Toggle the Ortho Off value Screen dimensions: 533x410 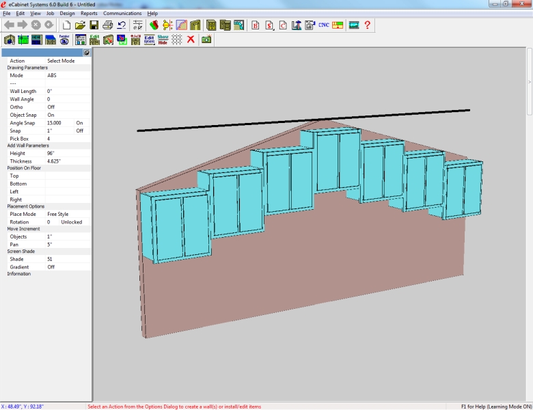tap(51, 107)
